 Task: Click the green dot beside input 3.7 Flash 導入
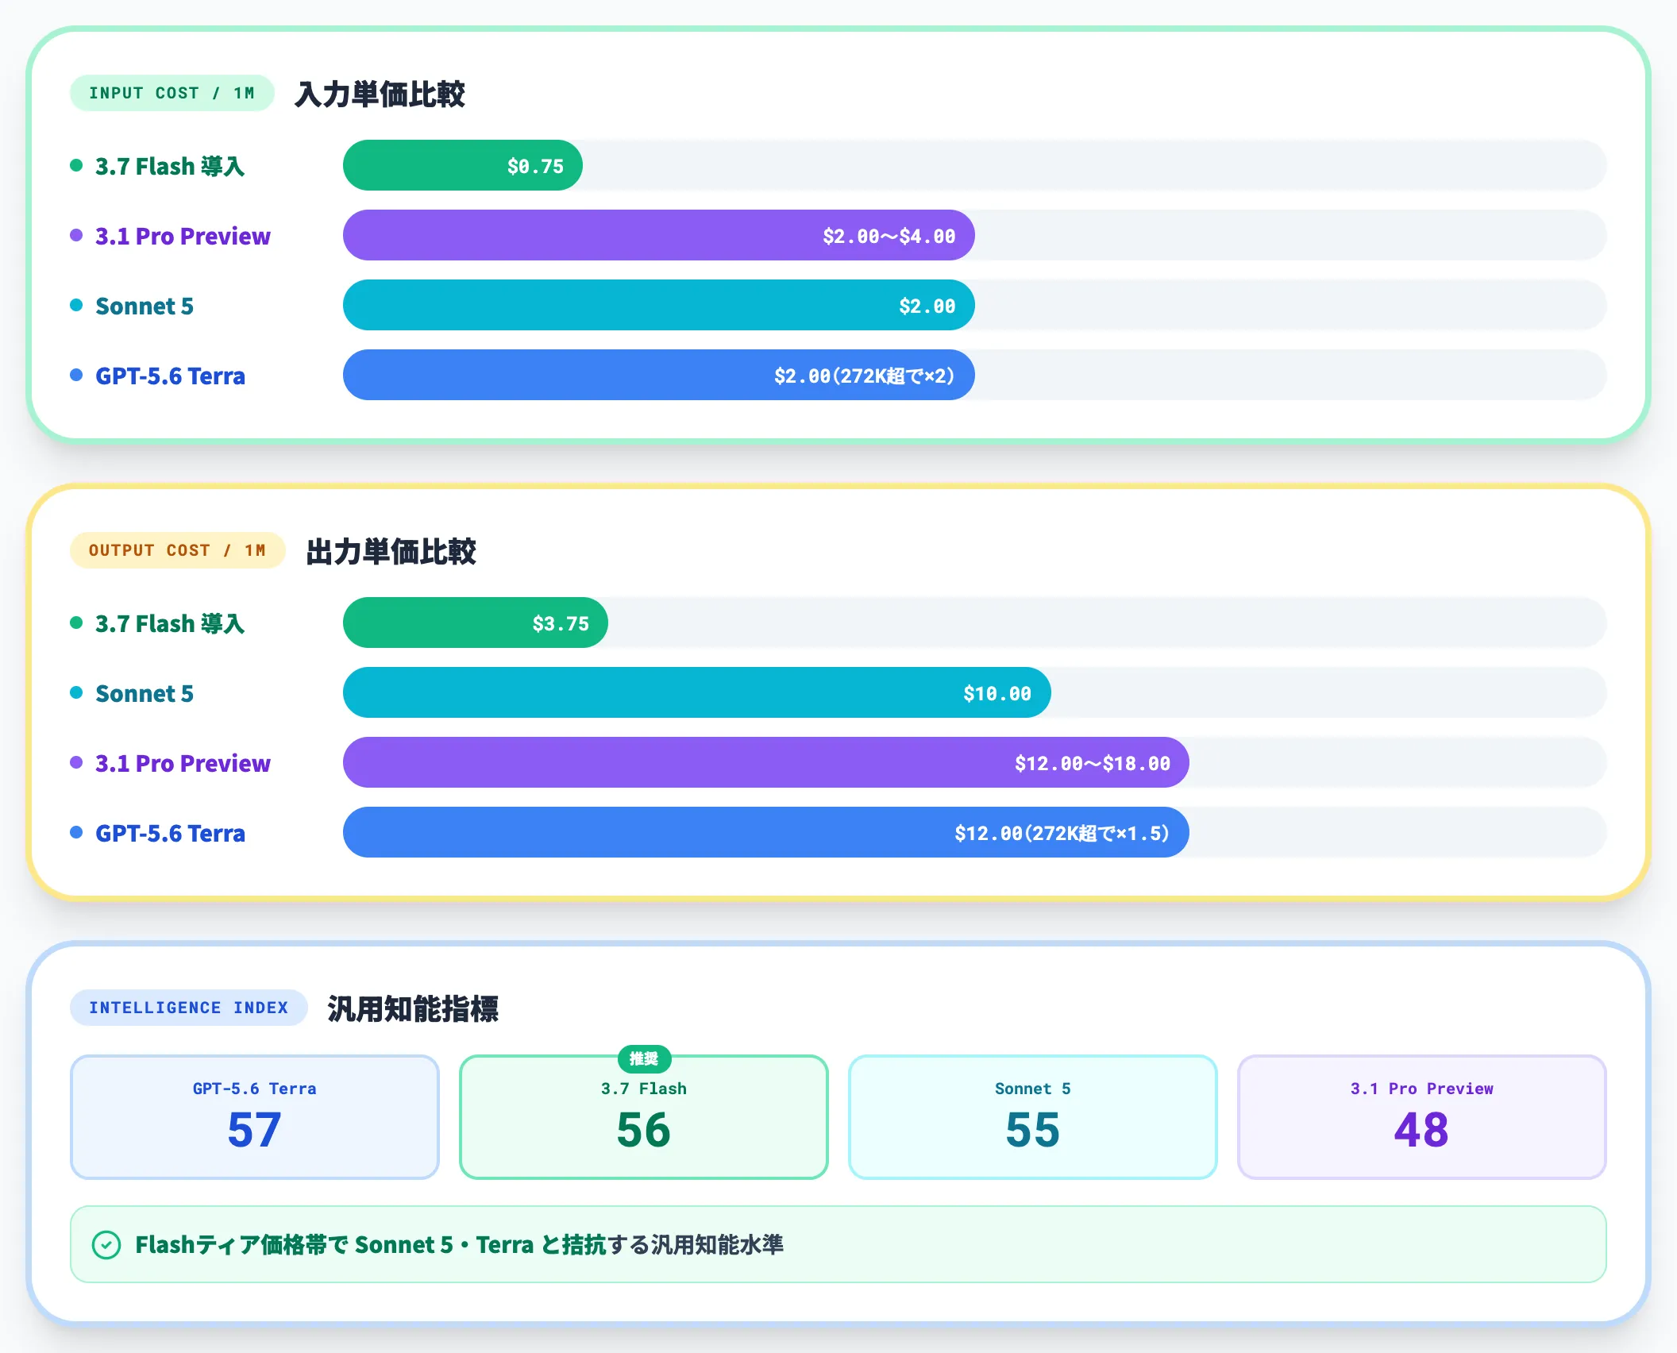pyautogui.click(x=76, y=165)
